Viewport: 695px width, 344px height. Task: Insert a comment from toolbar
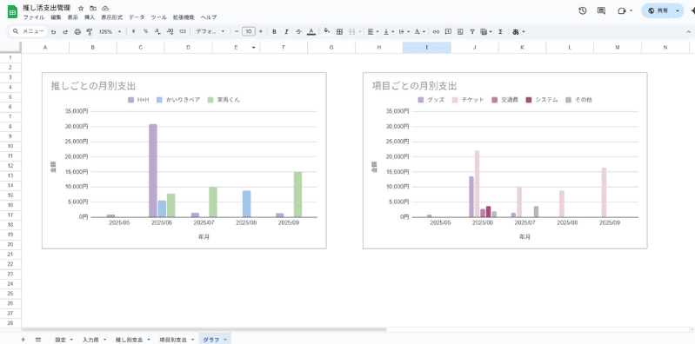[448, 32]
